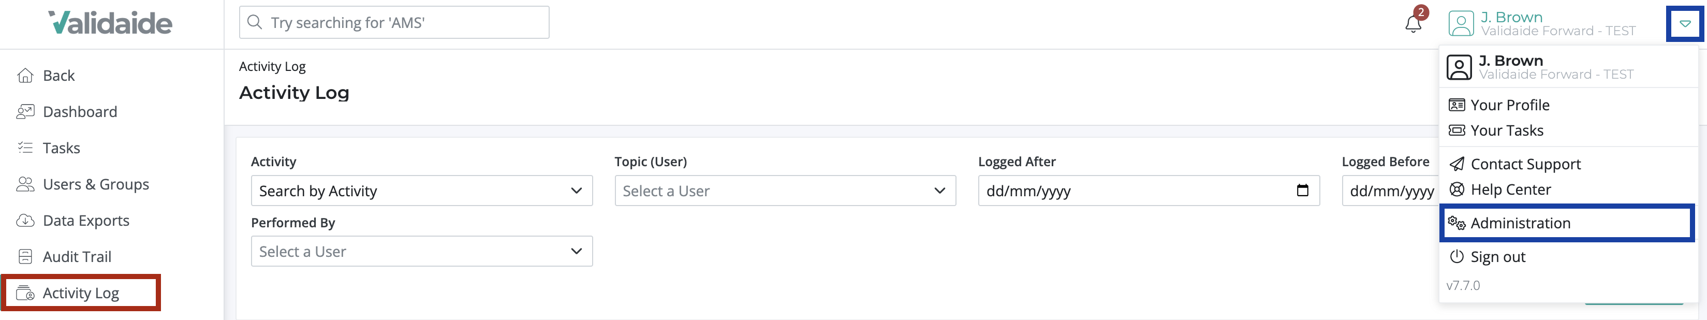The width and height of the screenshot is (1707, 320).
Task: Go to Tasks in the sidebar
Action: (x=61, y=148)
